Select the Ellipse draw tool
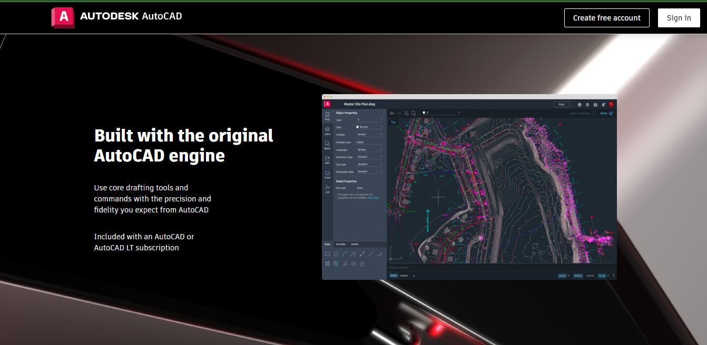The image size is (707, 345). click(353, 263)
